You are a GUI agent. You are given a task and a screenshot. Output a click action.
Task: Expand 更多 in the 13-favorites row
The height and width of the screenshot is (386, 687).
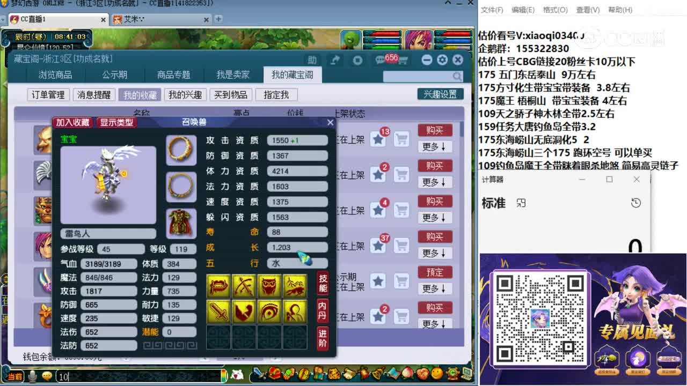pyautogui.click(x=435, y=147)
